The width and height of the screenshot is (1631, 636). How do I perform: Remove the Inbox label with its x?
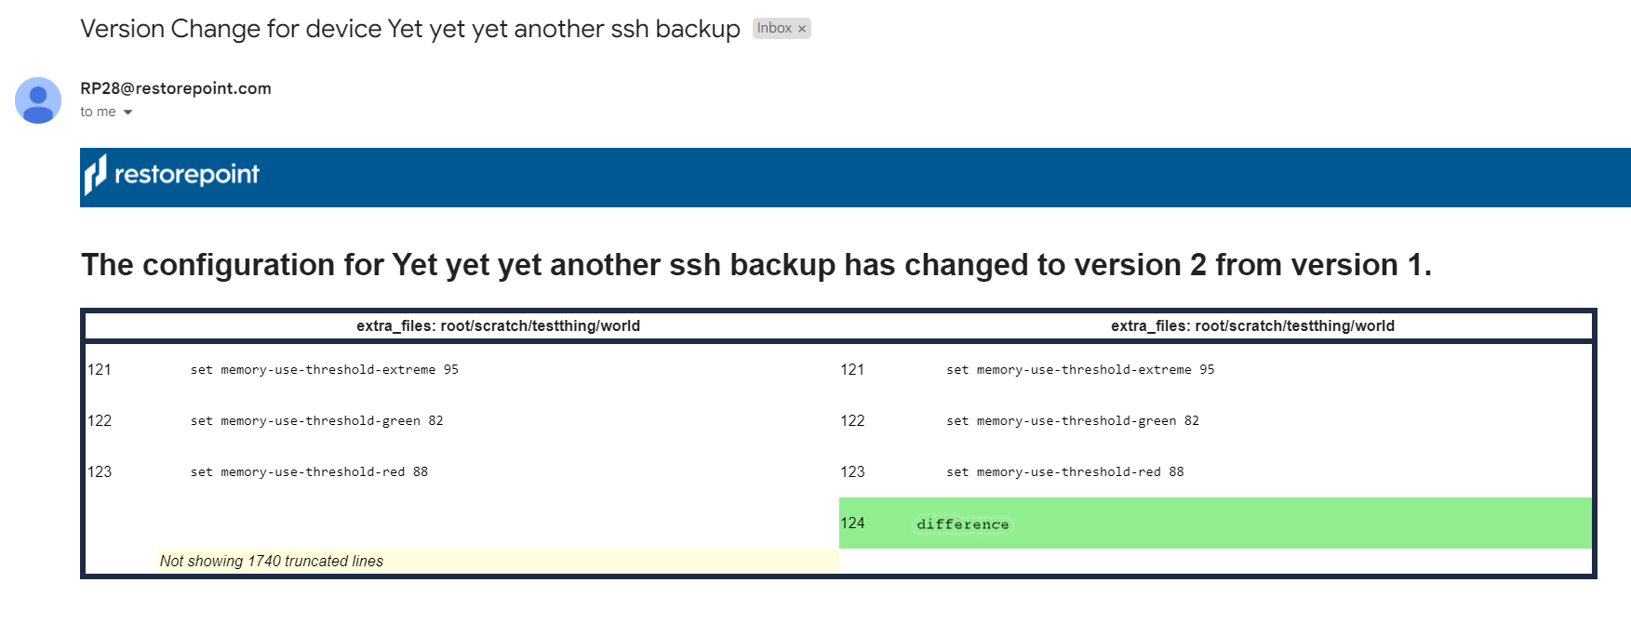802,29
